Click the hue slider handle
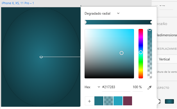 141,52
